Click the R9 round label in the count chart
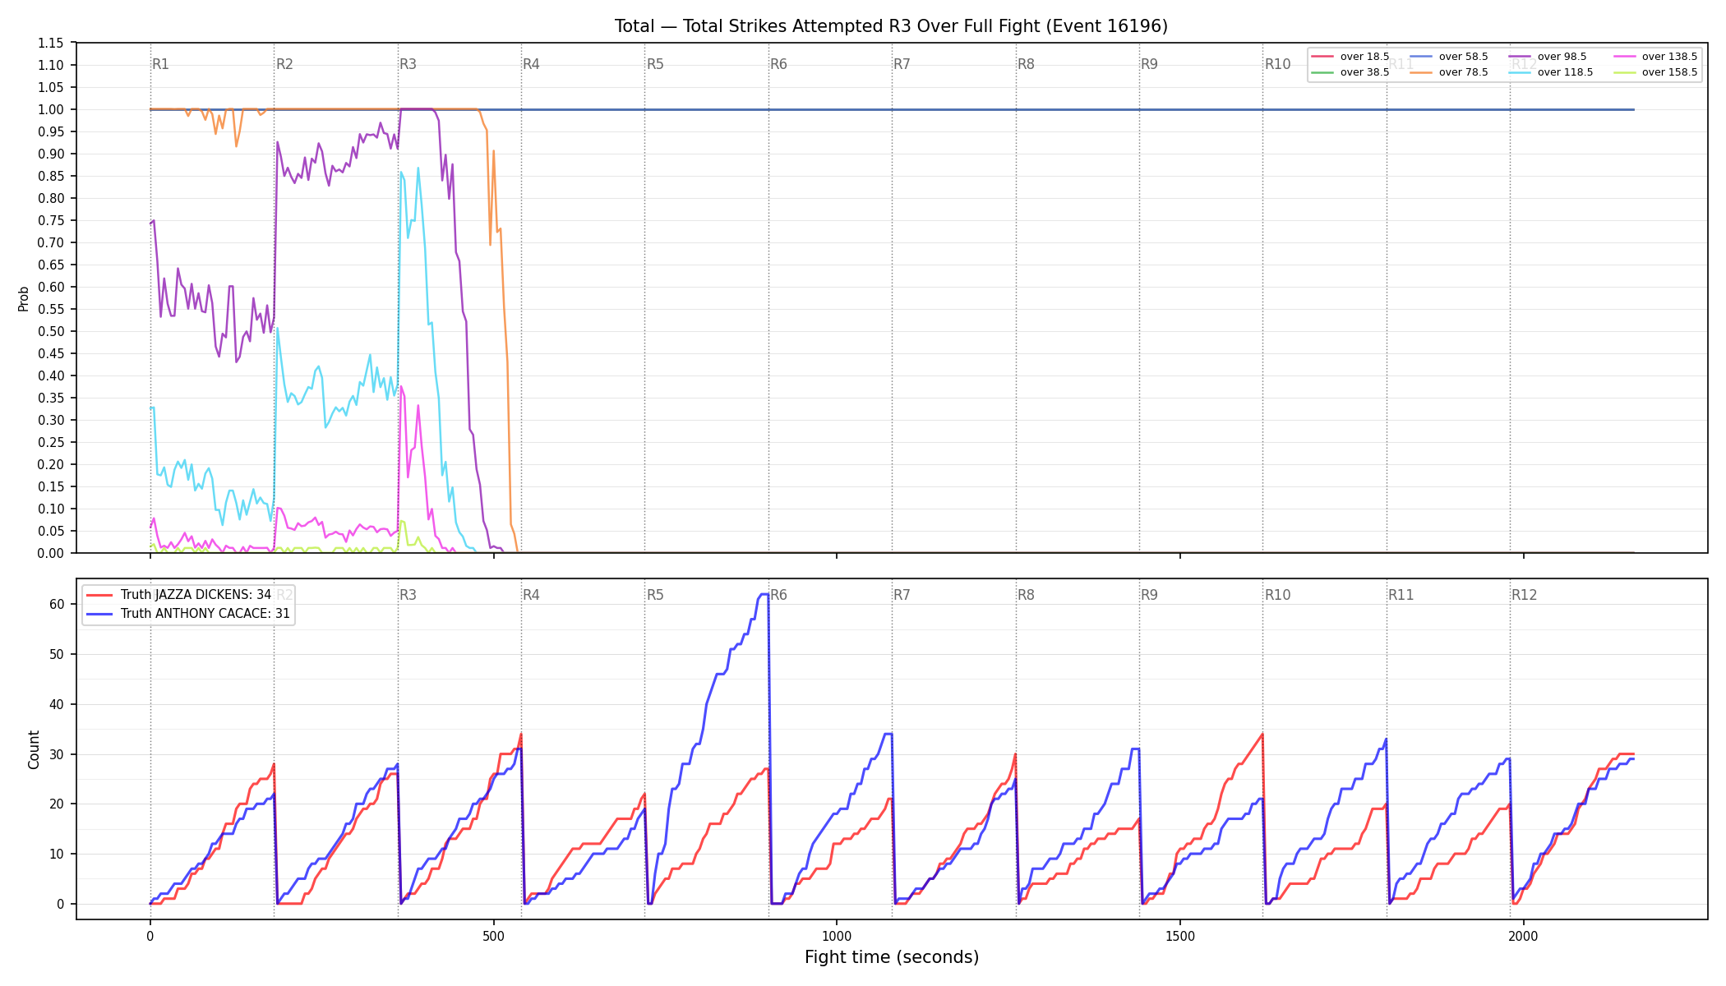Image resolution: width=1726 pixels, height=986 pixels. tap(1149, 595)
